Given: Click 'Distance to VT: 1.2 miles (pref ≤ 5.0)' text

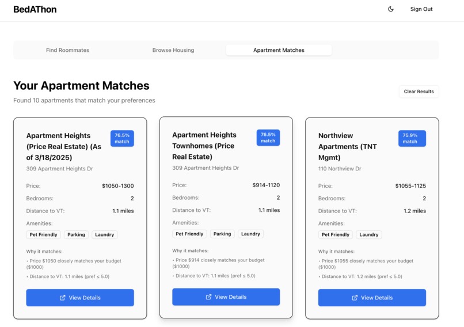Looking at the screenshot, I should point(360,277).
